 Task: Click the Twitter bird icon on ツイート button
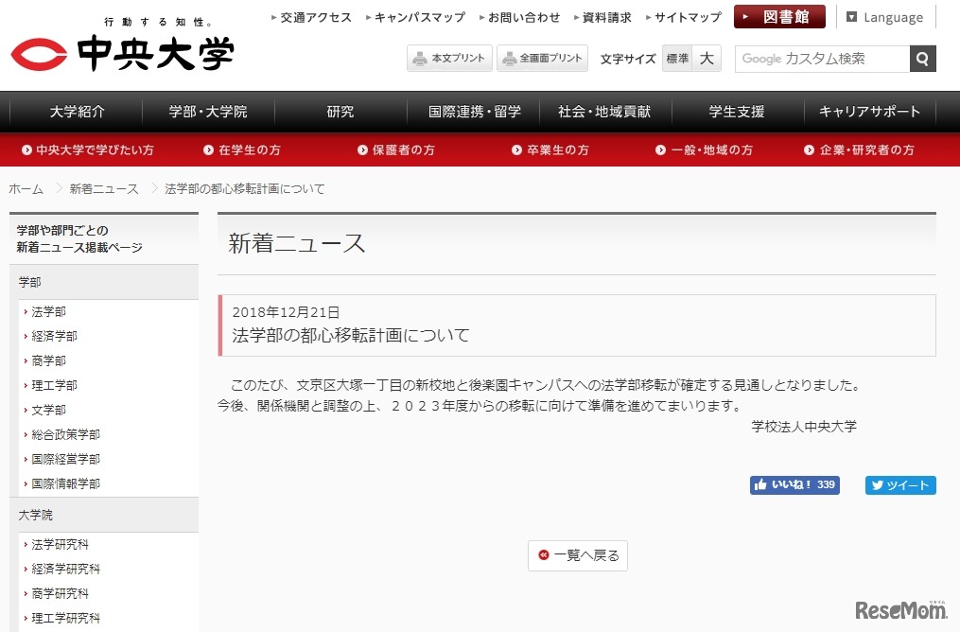[877, 485]
